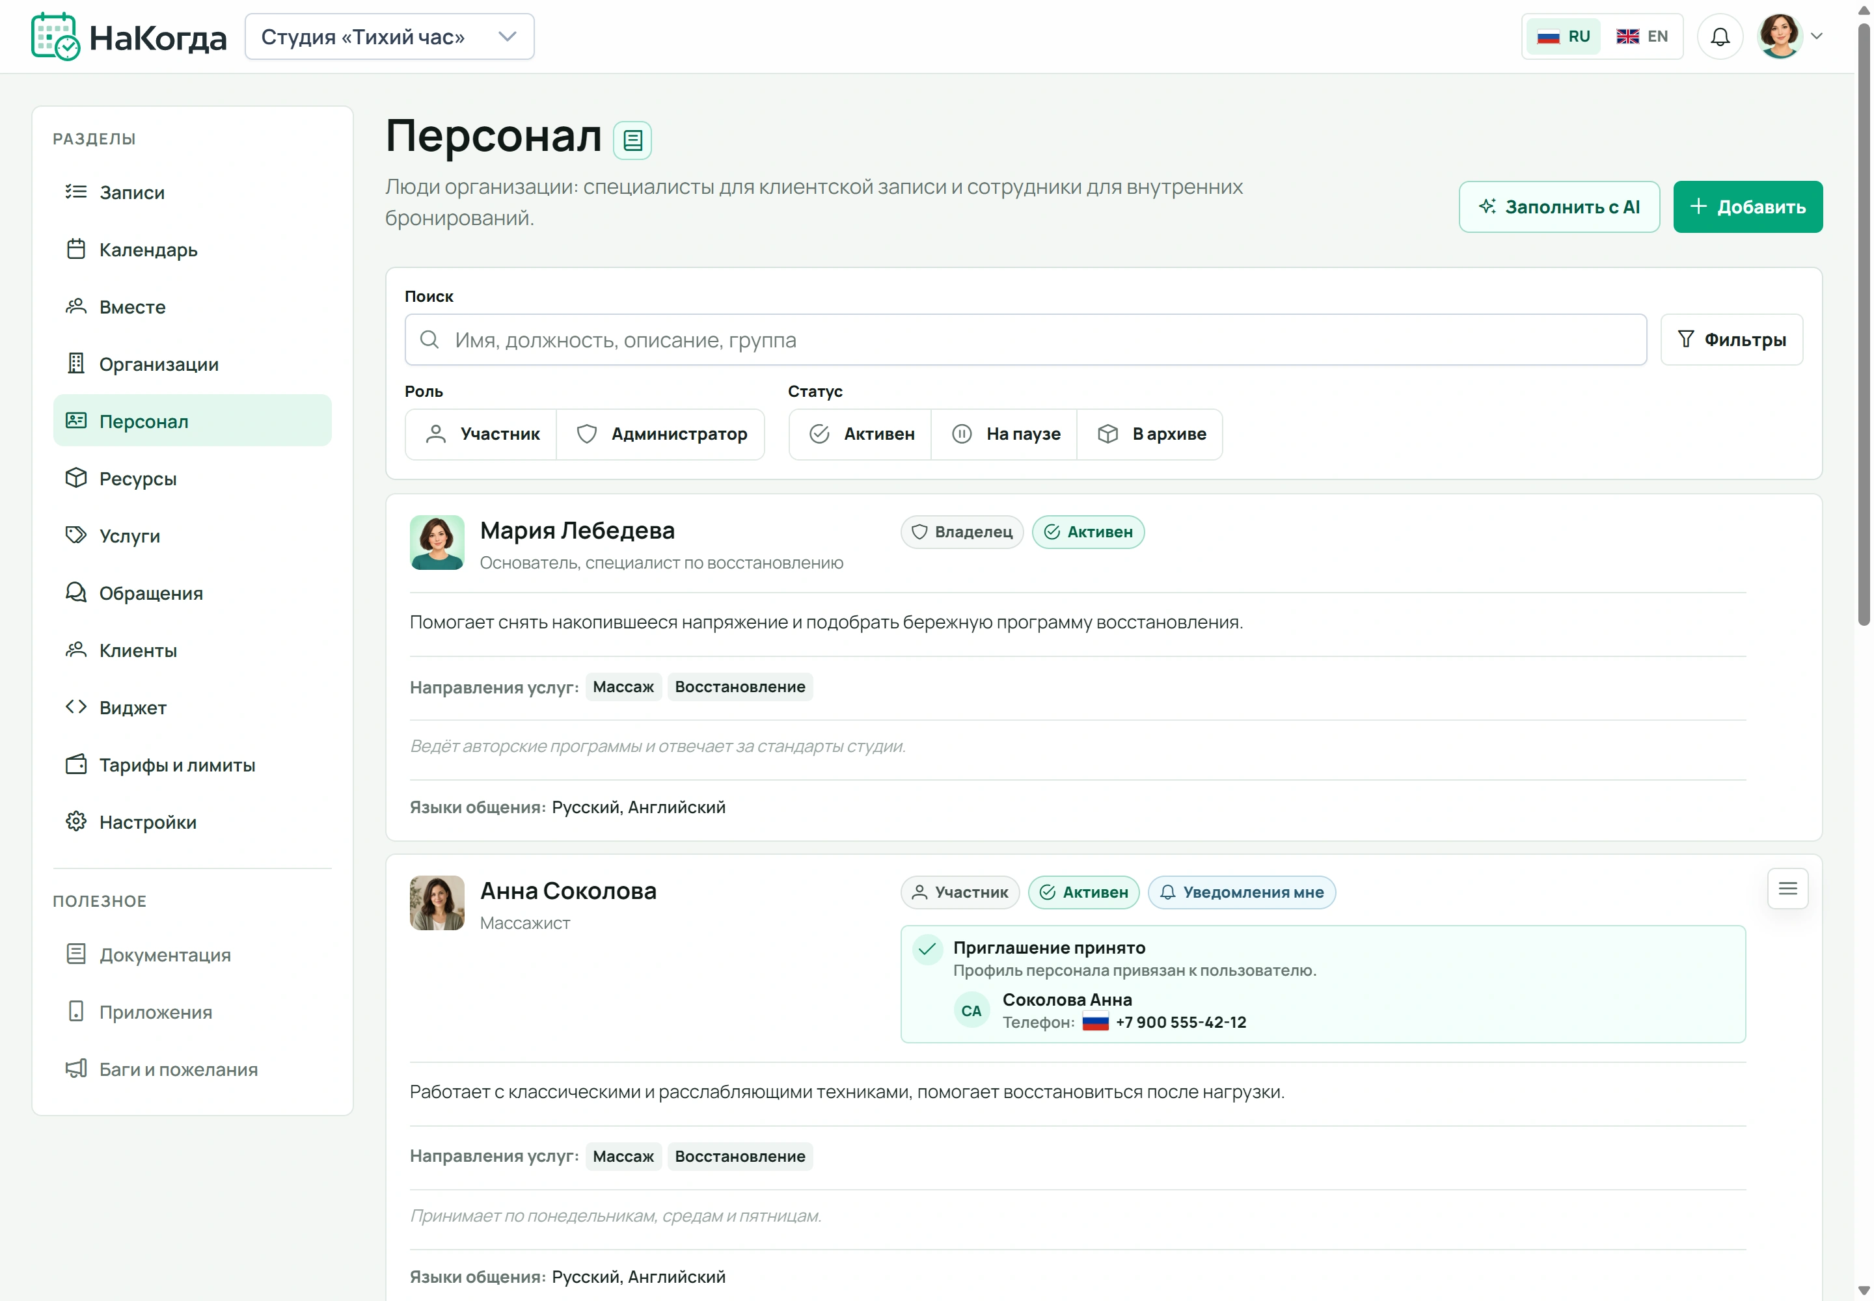
Task: Click the green checkmark of accepted invitation
Action: pos(927,949)
